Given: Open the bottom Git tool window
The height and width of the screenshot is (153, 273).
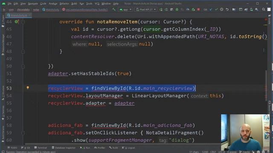Looking at the screenshot, I should 26,147.
